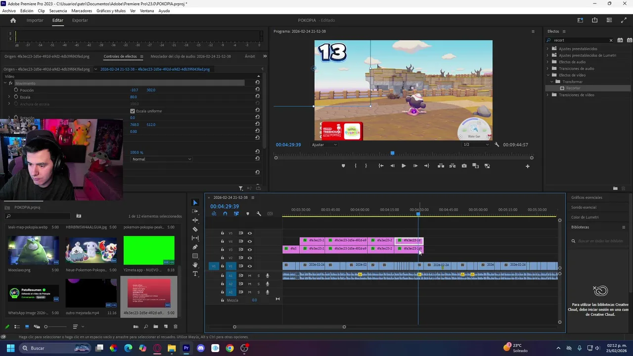Show more panel tabs with double chevron
The image size is (633, 356).
tap(265, 56)
